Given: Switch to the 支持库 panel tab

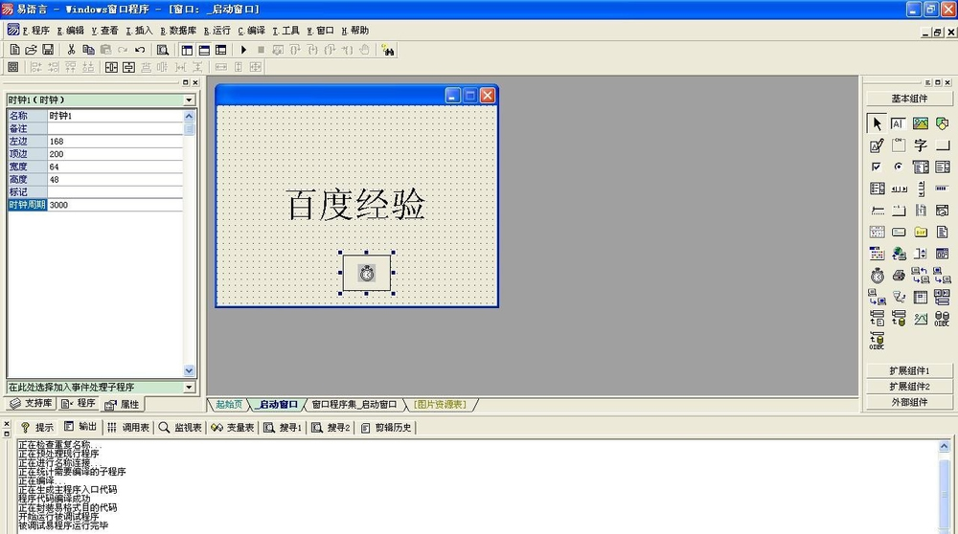Looking at the screenshot, I should point(32,404).
